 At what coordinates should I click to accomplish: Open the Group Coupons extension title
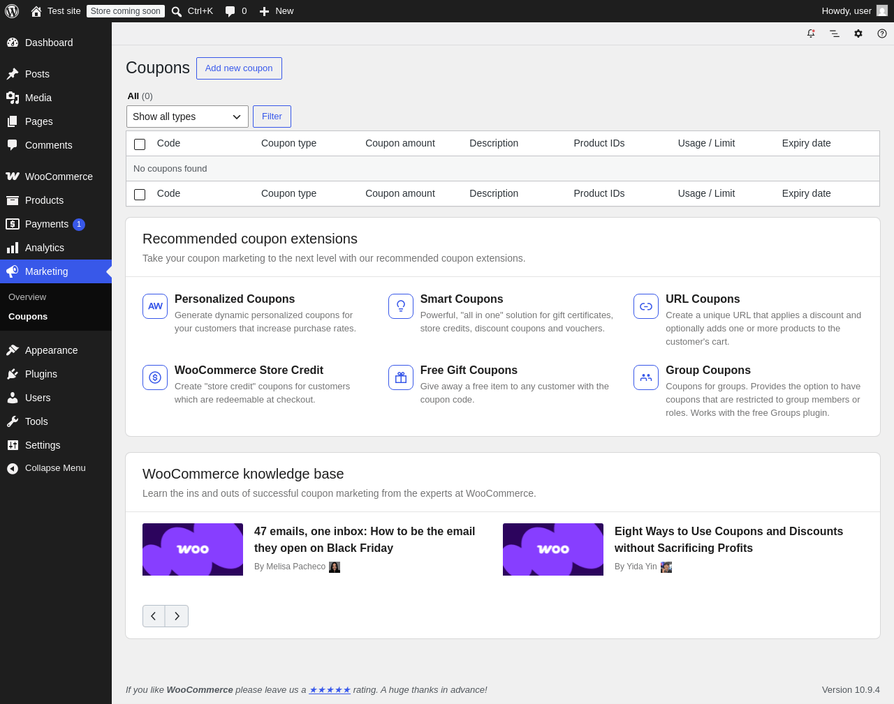[708, 370]
